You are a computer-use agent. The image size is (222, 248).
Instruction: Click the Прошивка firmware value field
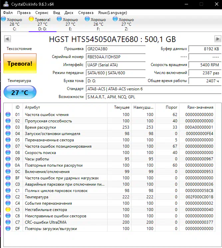[115, 49]
